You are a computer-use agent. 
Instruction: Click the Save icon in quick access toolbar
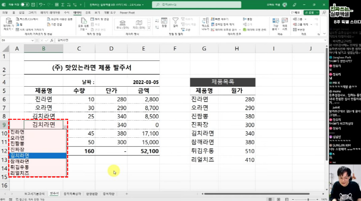tap(33, 5)
